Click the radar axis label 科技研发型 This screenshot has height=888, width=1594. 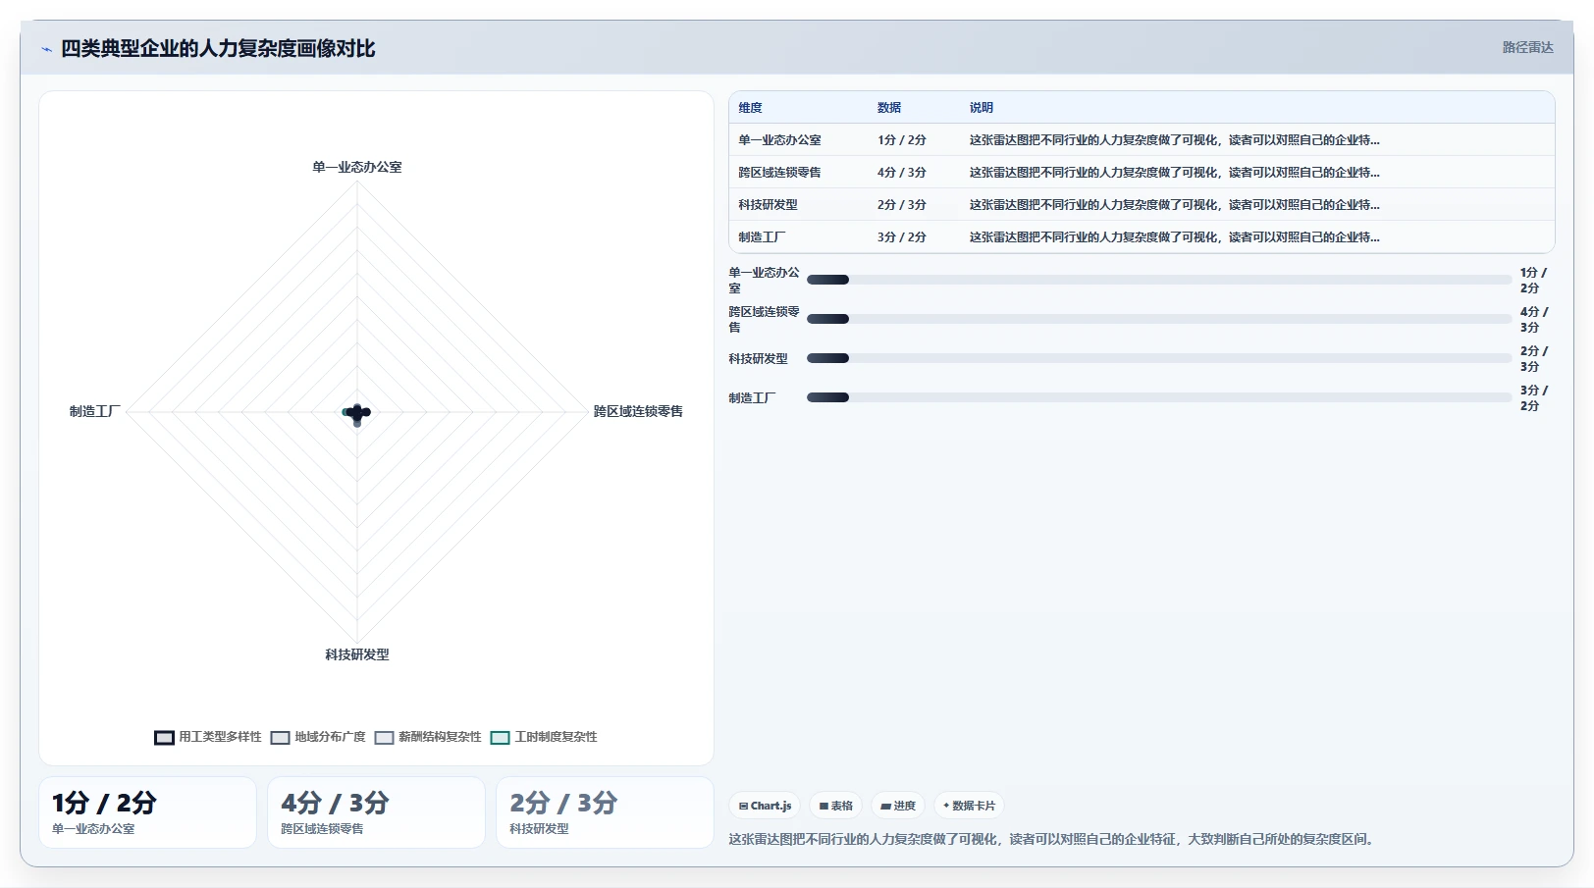(x=357, y=655)
